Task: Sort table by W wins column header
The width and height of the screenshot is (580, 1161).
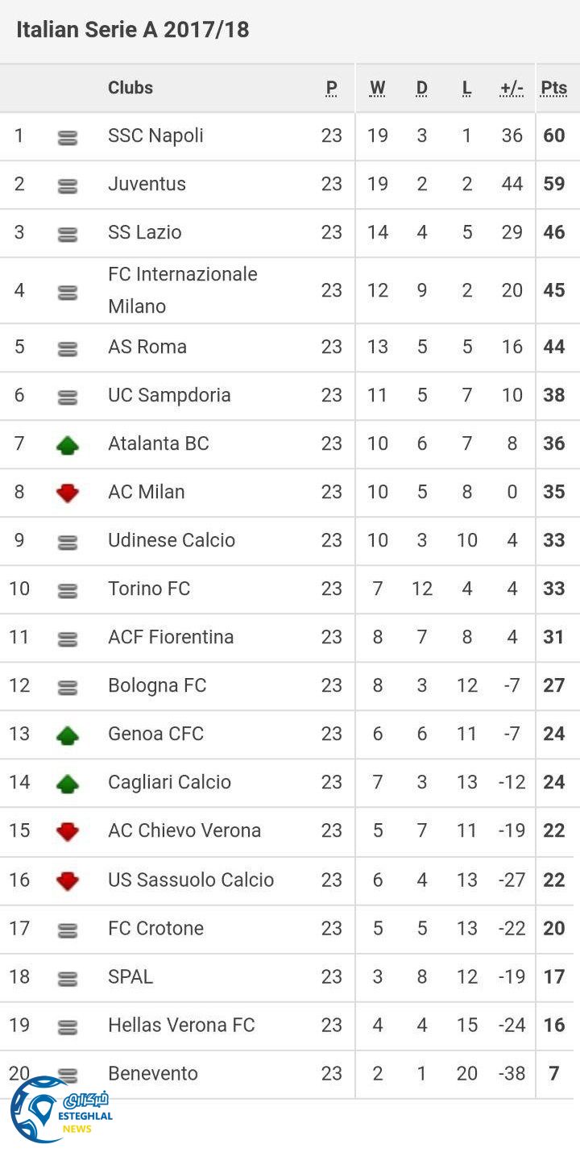Action: tap(377, 88)
